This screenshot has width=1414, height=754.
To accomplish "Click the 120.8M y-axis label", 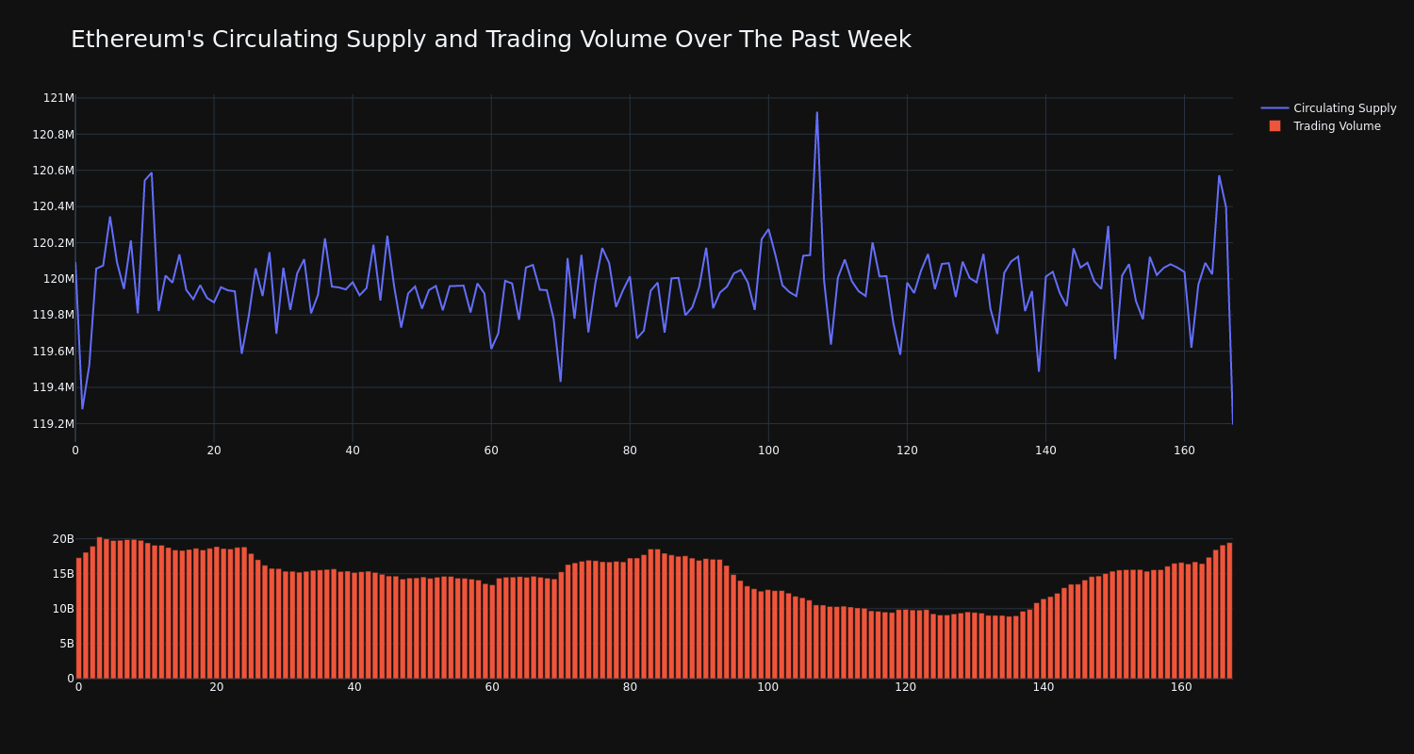I will tap(53, 135).
